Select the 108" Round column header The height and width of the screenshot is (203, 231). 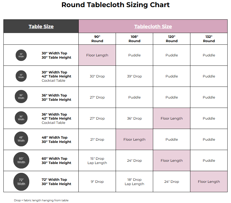[x=134, y=39]
